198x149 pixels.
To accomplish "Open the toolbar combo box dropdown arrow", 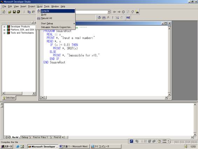I will 109,12.
